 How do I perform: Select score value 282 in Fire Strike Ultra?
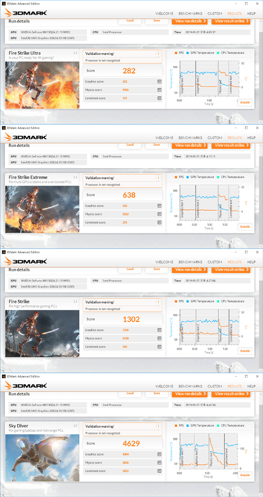click(129, 71)
